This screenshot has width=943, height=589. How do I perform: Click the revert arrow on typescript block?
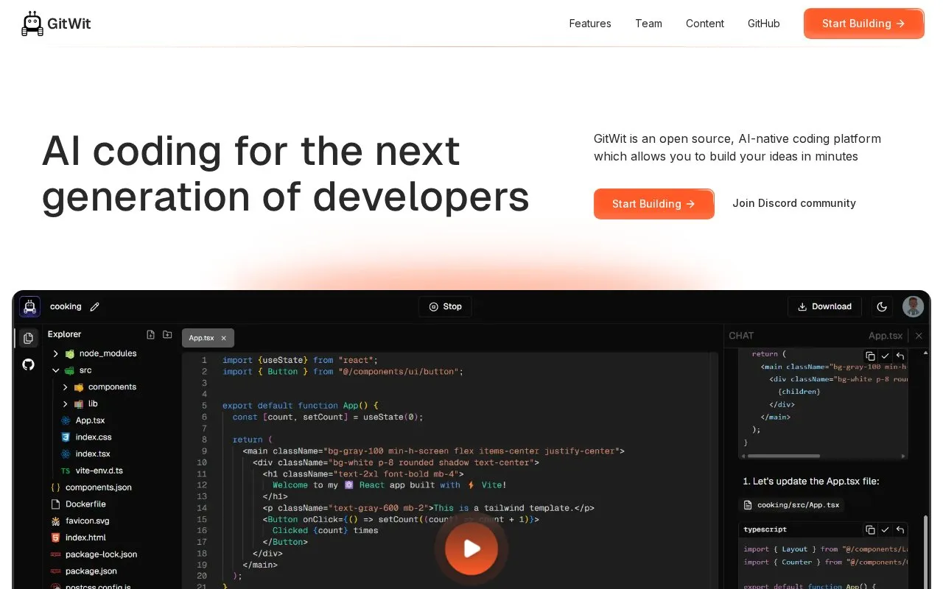coord(900,529)
